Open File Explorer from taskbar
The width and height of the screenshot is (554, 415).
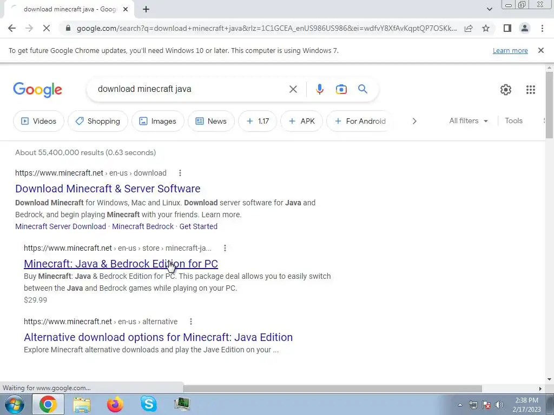pyautogui.click(x=82, y=404)
